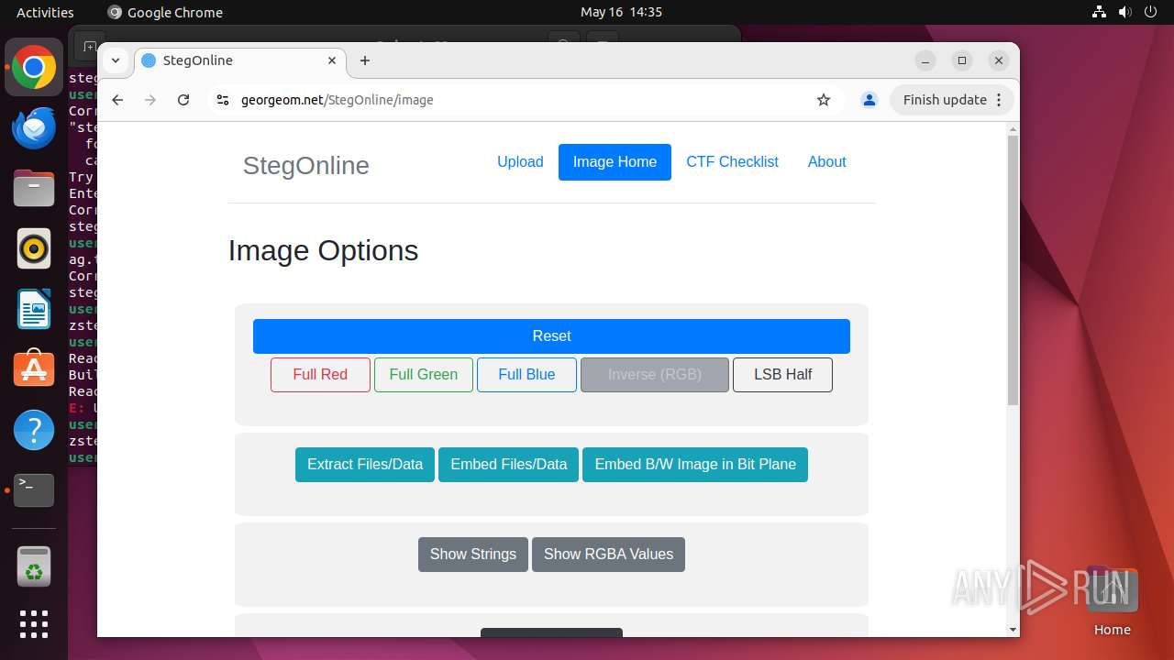Click Show Strings
Viewport: 1174px width, 660px height.
pos(473,555)
